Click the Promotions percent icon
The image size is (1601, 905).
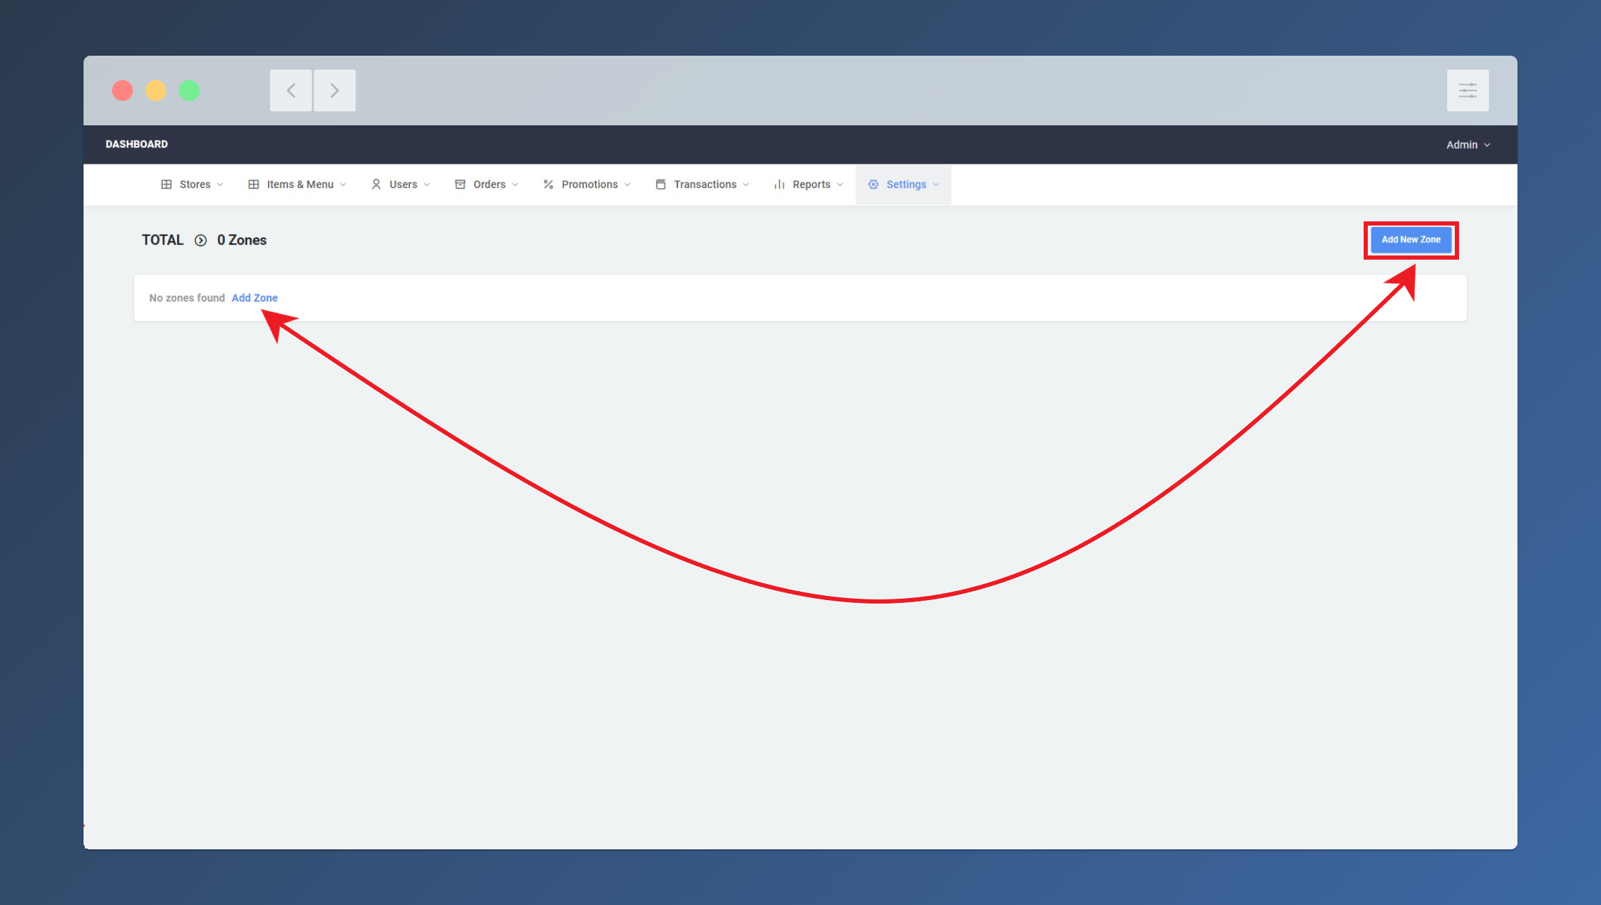coord(549,184)
